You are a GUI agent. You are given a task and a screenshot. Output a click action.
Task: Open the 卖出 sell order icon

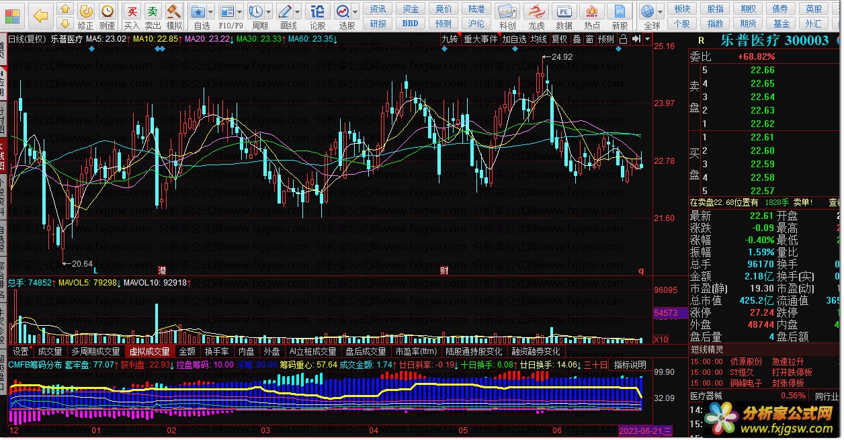point(153,16)
